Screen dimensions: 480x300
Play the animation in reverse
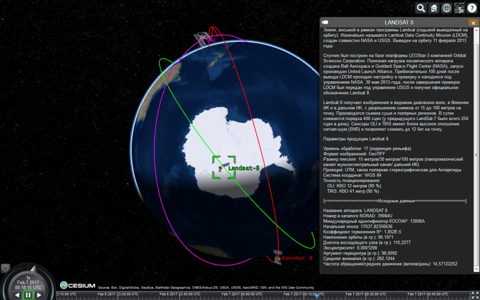tap(17, 295)
